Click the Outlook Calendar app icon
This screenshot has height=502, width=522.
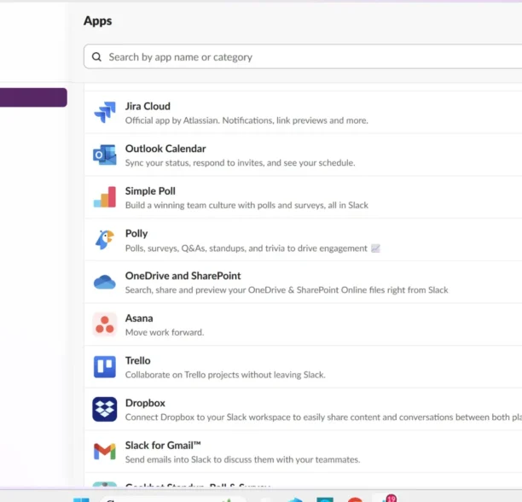(105, 155)
